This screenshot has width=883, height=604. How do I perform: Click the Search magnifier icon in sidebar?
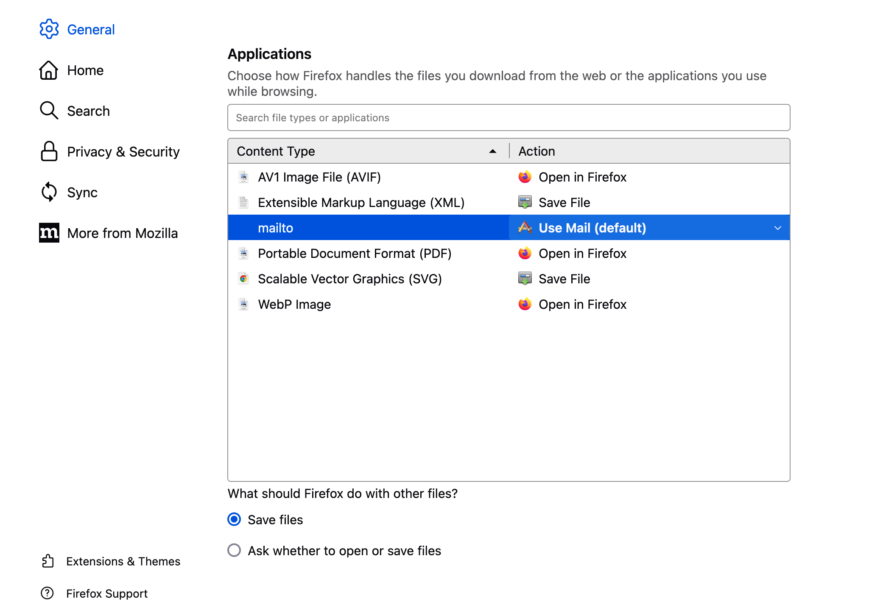pyautogui.click(x=49, y=111)
